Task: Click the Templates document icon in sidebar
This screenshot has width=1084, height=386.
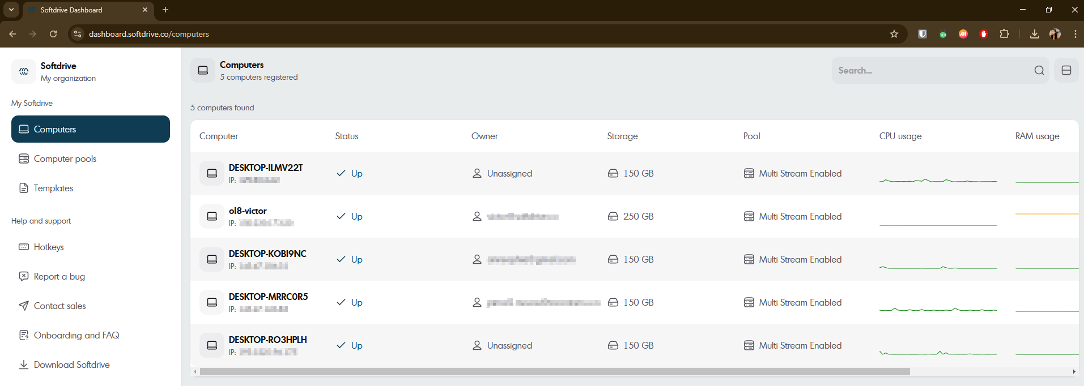Action: click(x=24, y=188)
